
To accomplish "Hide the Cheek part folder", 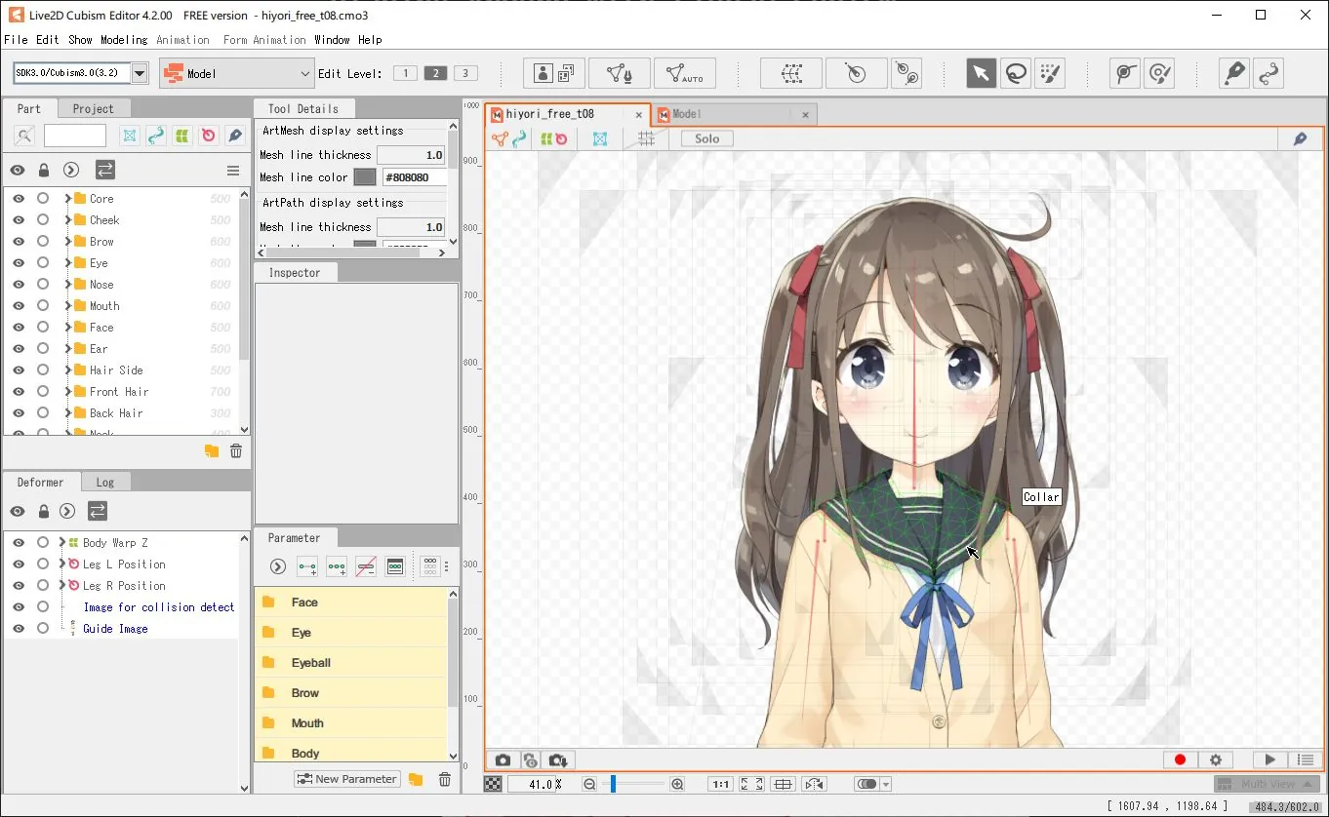I will click(x=19, y=219).
